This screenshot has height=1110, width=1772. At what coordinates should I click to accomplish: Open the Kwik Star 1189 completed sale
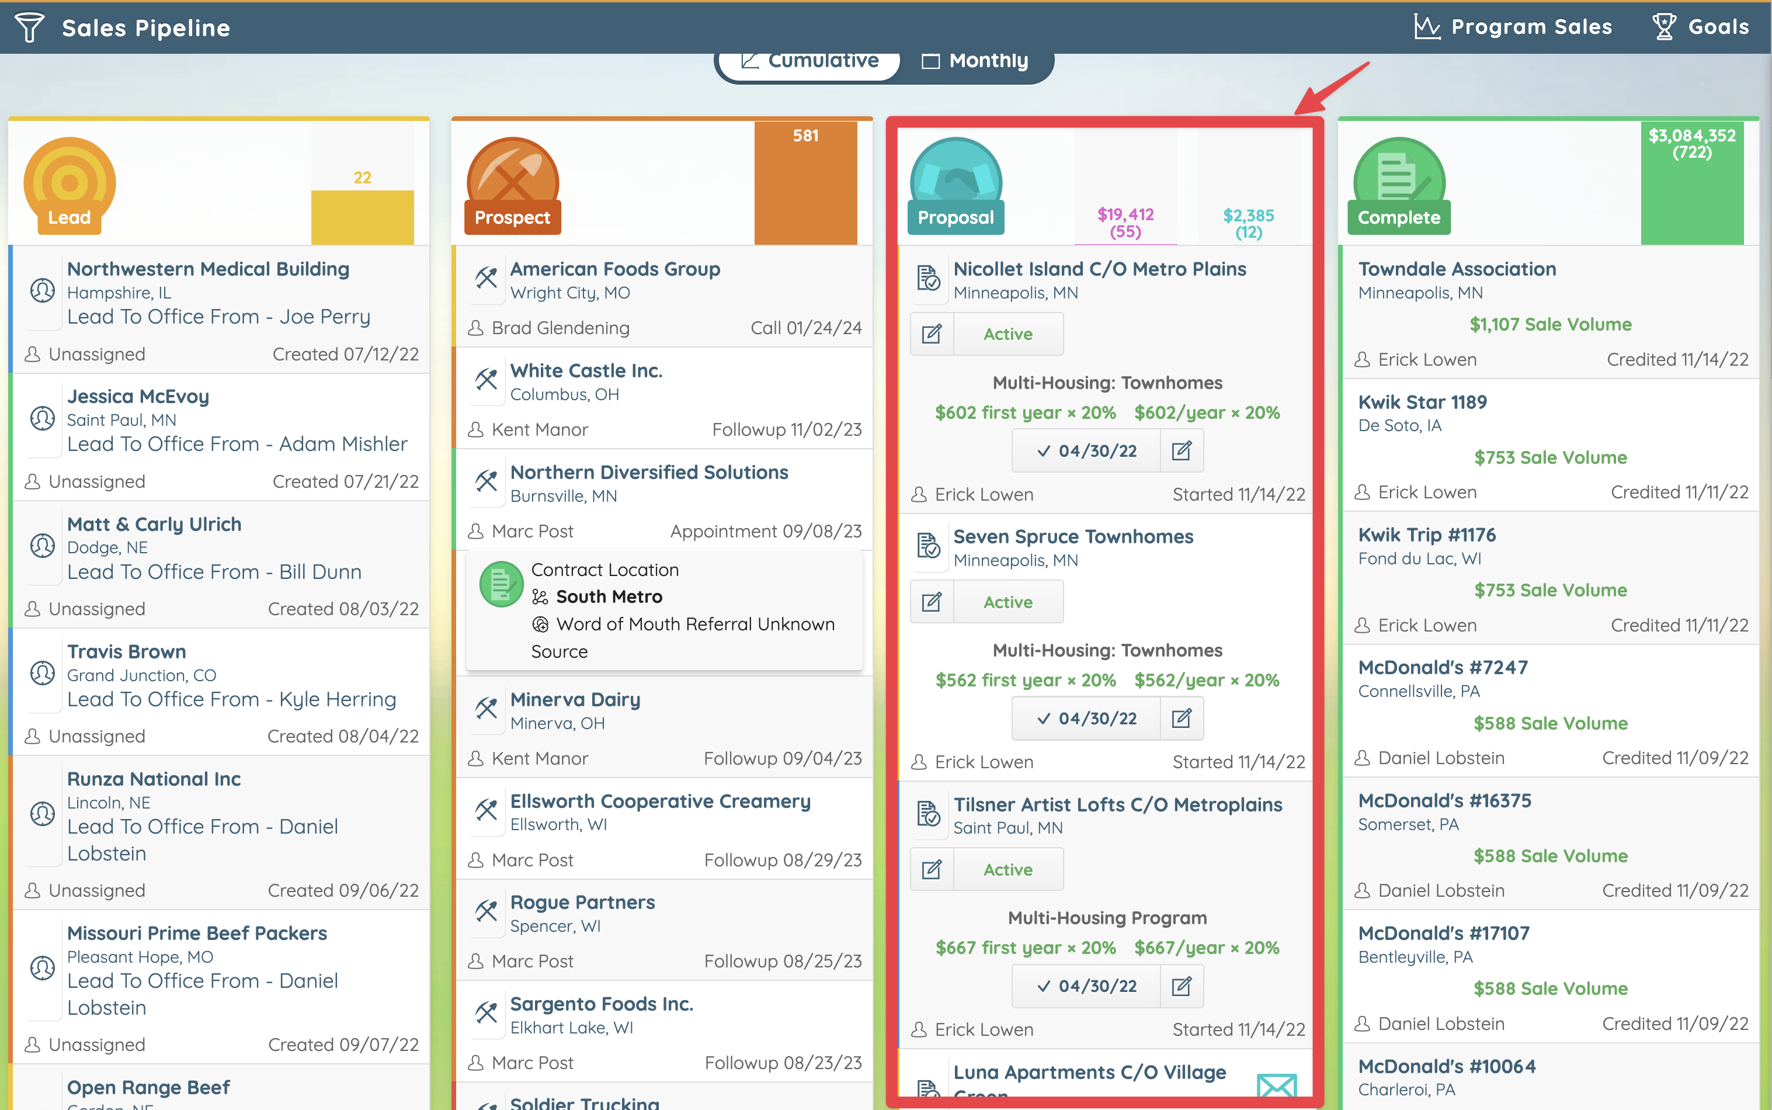1422,401
